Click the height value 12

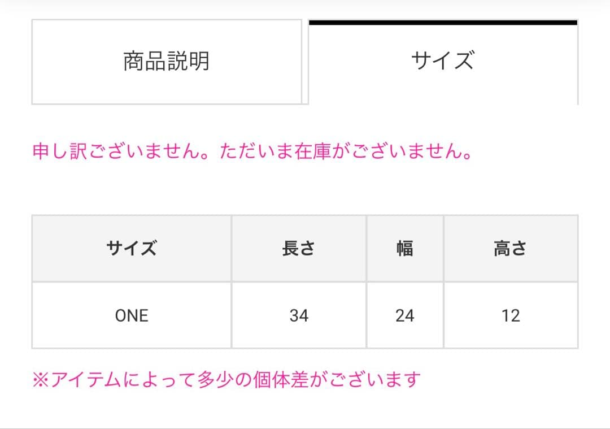tap(510, 315)
